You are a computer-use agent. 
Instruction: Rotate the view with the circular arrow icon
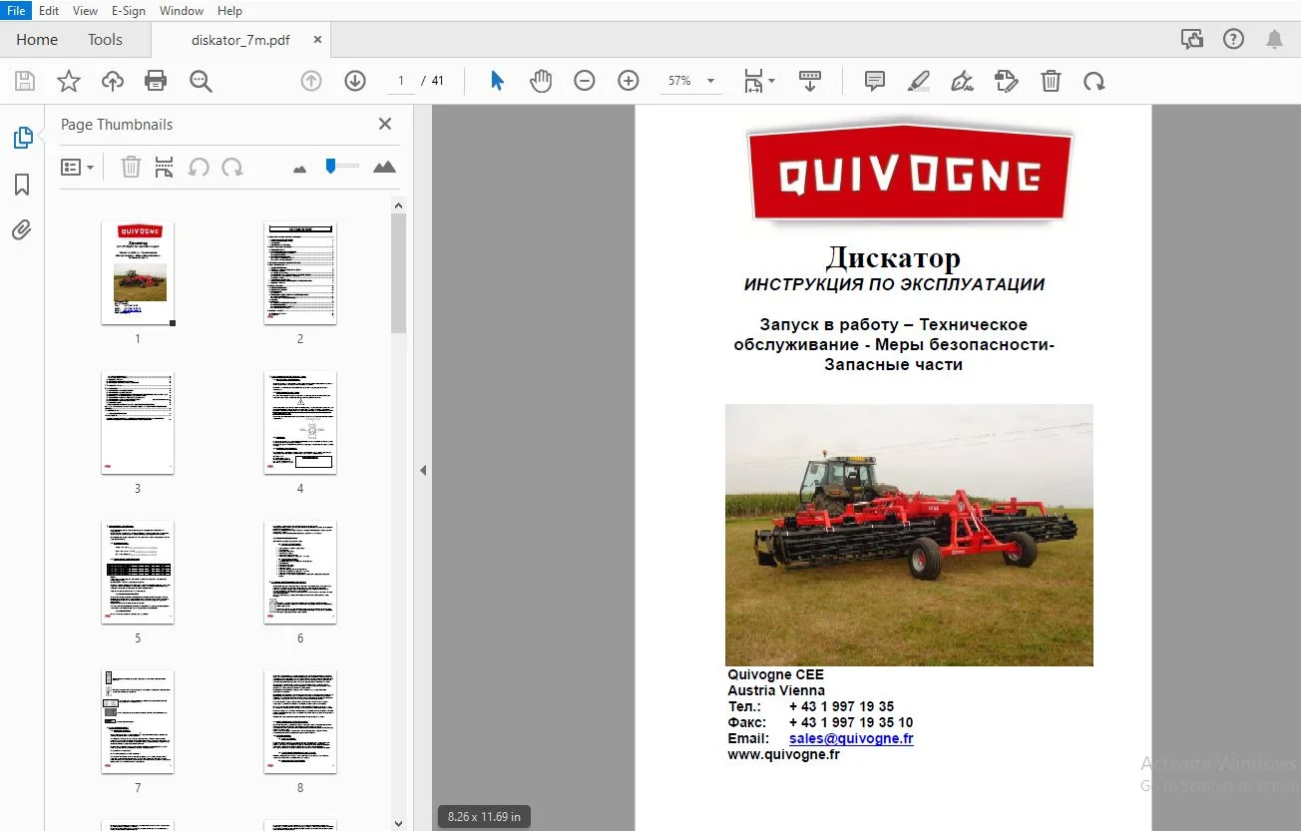pyautogui.click(x=1094, y=81)
